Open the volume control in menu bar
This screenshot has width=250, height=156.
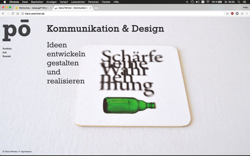197,2
